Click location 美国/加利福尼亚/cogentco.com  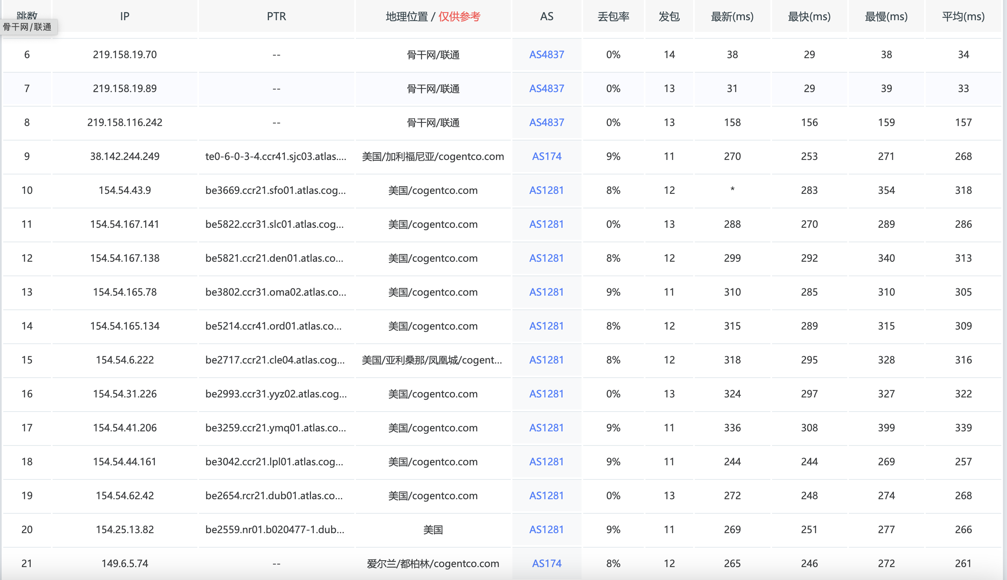coord(433,156)
